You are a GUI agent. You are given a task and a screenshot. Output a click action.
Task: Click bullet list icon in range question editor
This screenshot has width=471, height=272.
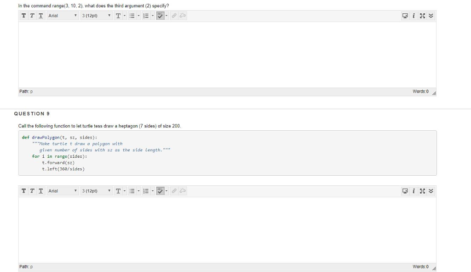(x=132, y=16)
